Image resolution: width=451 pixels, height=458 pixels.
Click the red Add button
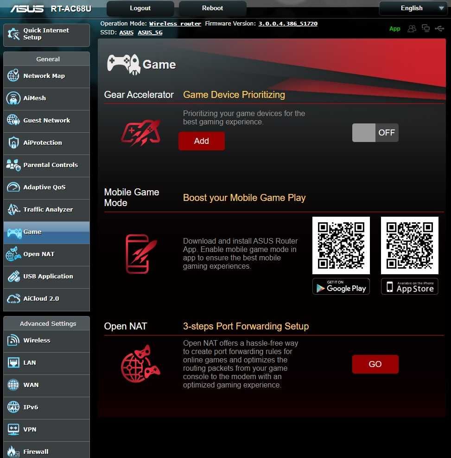pos(202,141)
